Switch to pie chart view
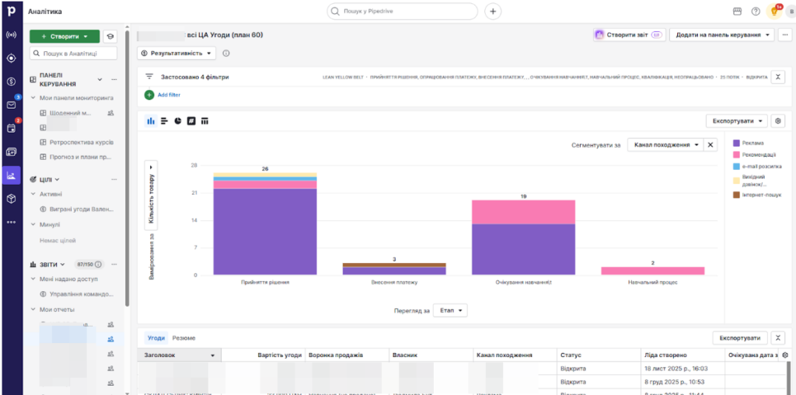This screenshot has height=395, width=796. (x=178, y=121)
